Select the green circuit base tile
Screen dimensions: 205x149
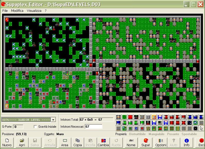tap(124, 117)
